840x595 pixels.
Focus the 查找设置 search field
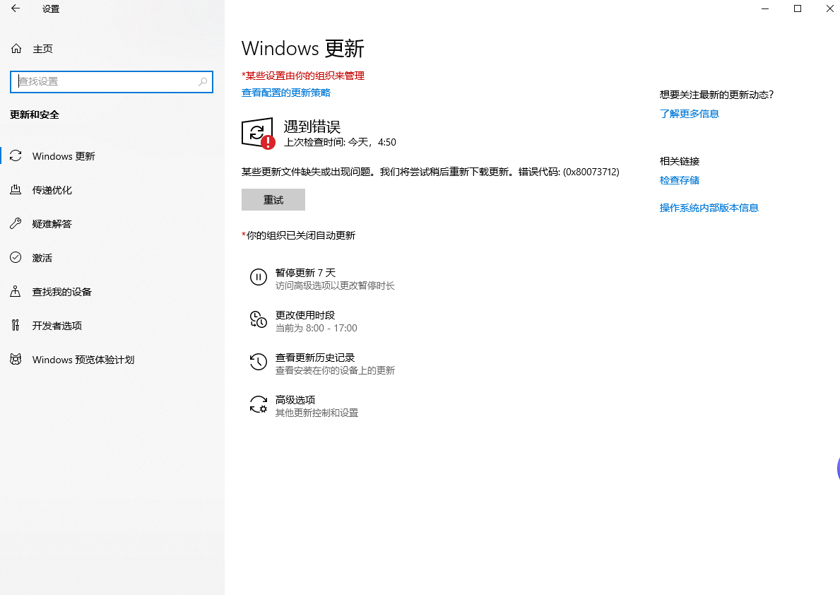click(x=112, y=81)
